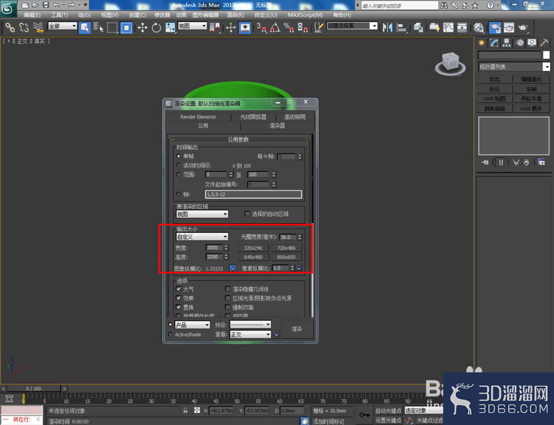Image resolution: width=554 pixels, height=425 pixels.
Task: Open the reference coordinate system dropdown
Action: pos(192,26)
